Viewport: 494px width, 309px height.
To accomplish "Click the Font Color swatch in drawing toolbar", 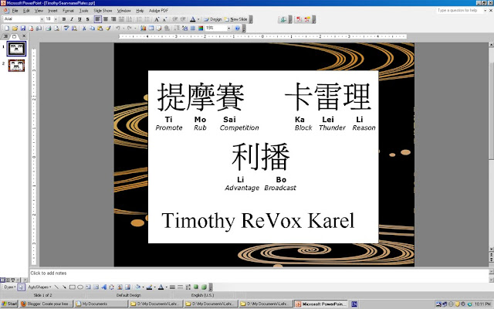I will (161, 287).
